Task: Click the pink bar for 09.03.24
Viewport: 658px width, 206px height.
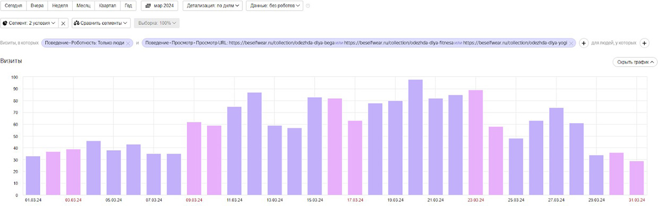Action: 194,158
